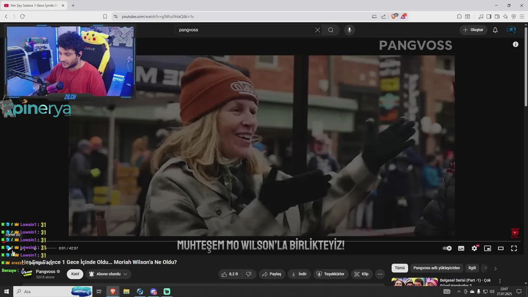
Task: Open options menu for Belgesel Serisi video
Action: (x=500, y=281)
